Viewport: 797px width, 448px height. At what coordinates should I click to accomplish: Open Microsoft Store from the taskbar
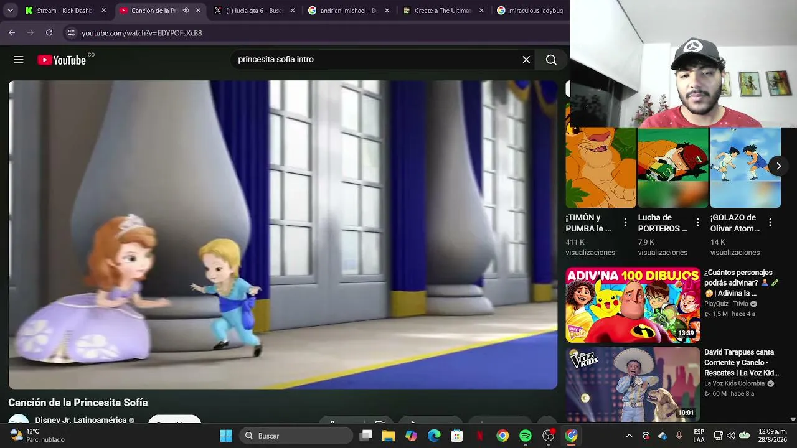457,436
